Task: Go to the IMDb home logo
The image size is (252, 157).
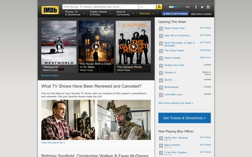Action: (50, 10)
